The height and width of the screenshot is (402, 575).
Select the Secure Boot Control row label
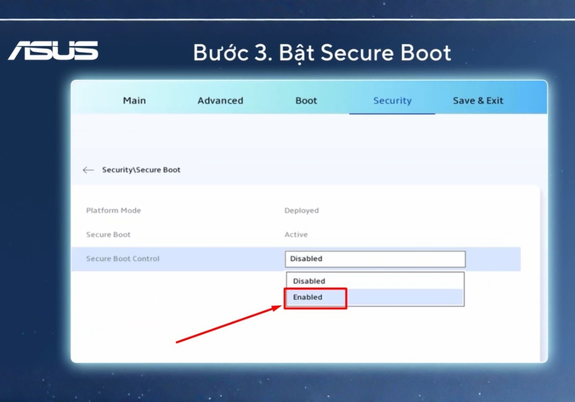point(122,258)
